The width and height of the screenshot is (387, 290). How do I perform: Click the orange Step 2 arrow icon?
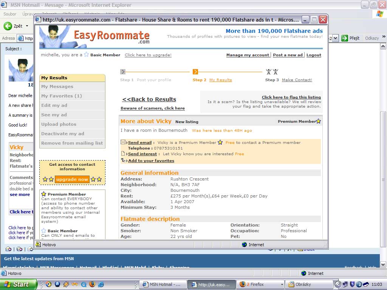[195, 72]
